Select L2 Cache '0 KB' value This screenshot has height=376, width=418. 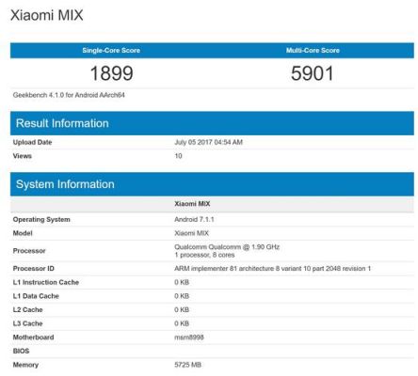tap(182, 310)
